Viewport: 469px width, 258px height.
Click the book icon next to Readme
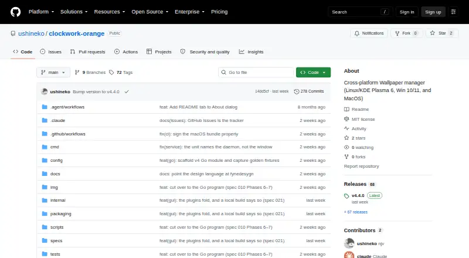tap(346, 109)
